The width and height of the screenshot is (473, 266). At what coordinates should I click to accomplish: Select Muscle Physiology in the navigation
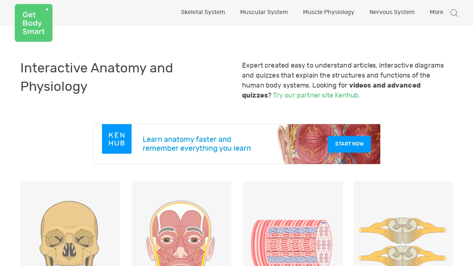point(329,12)
